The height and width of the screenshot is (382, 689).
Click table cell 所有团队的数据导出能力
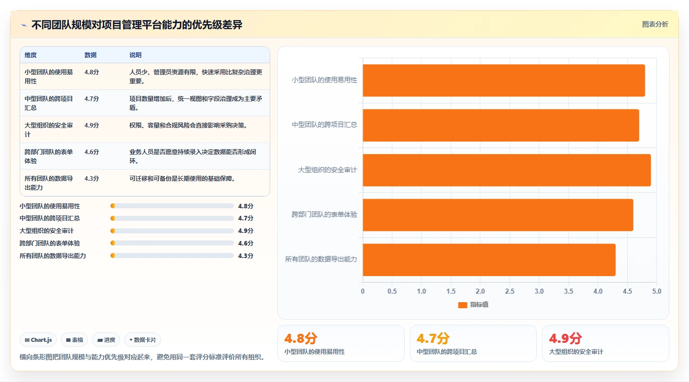(49, 183)
